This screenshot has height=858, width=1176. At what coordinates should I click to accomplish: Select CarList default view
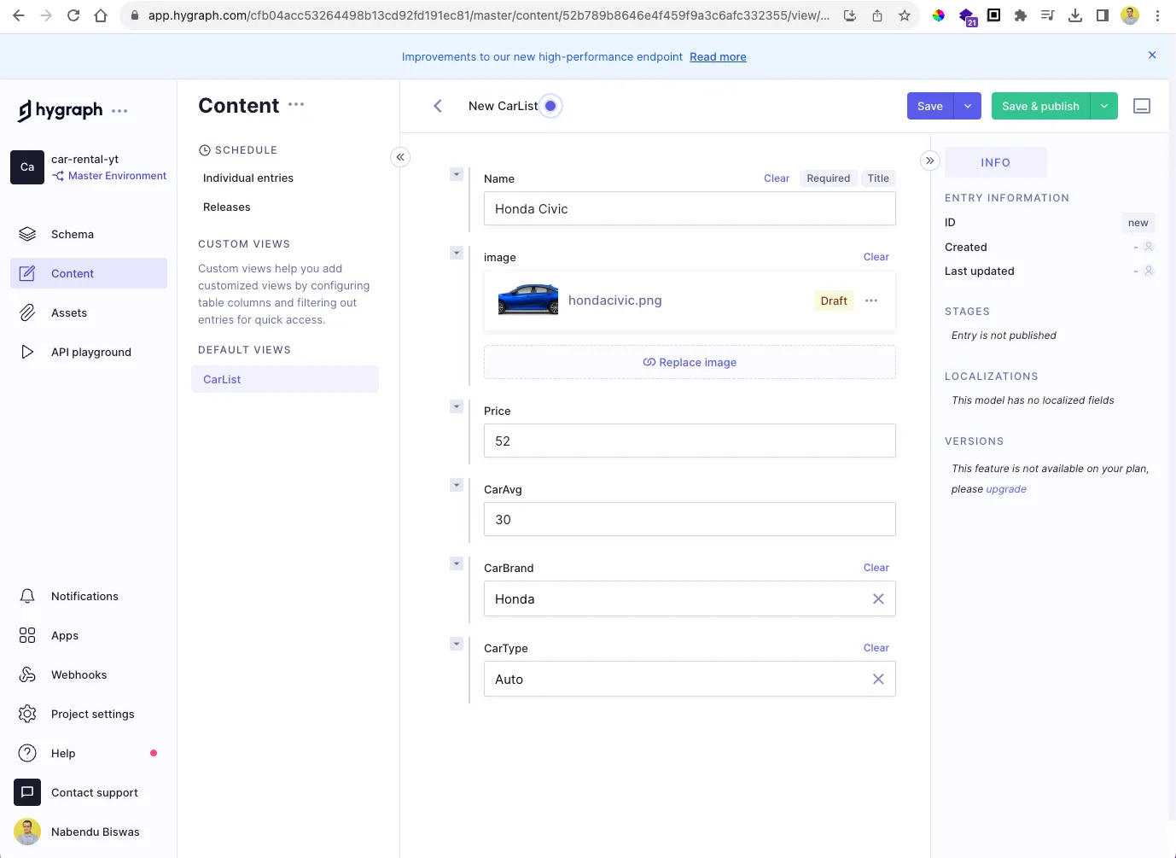tap(285, 379)
